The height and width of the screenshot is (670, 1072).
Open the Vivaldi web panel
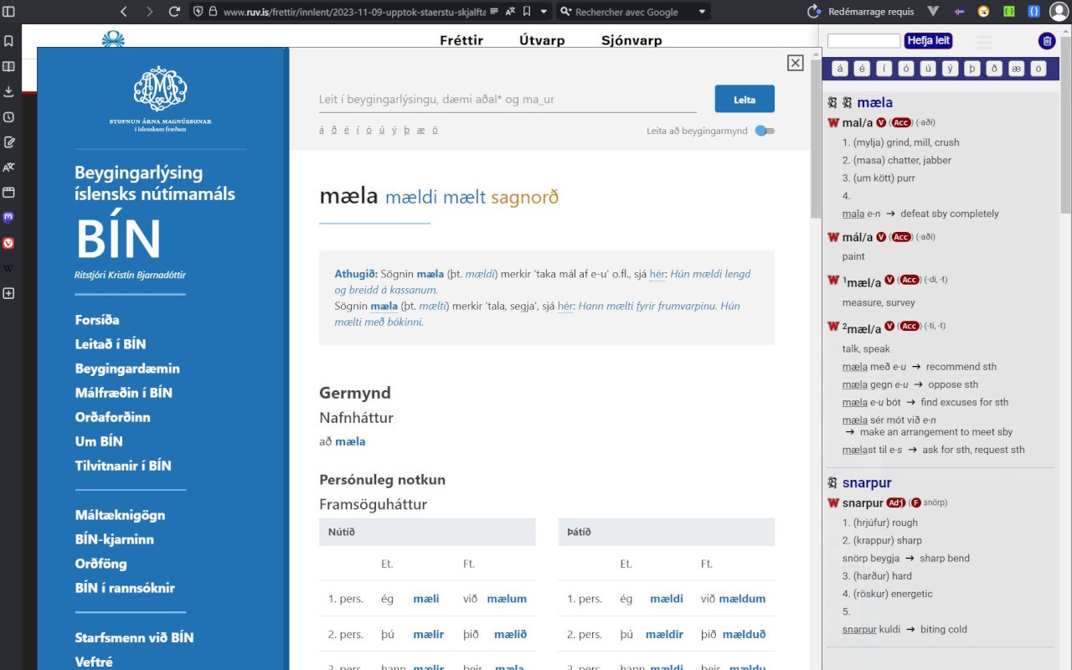9,243
